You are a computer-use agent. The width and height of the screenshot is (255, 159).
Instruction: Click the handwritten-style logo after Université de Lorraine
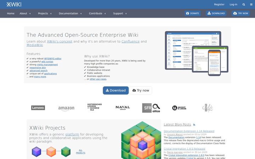(208, 108)
